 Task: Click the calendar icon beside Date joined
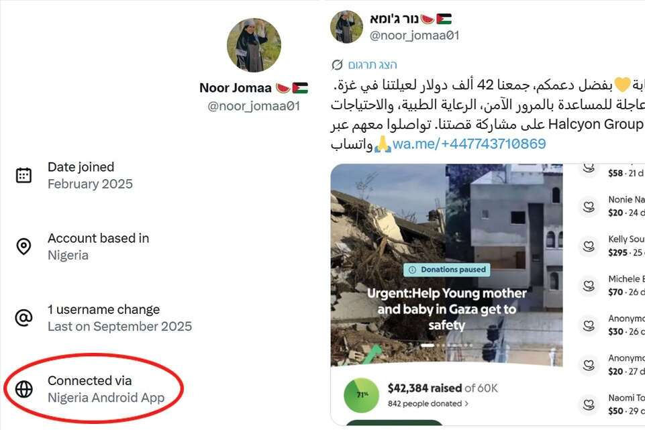tap(23, 175)
